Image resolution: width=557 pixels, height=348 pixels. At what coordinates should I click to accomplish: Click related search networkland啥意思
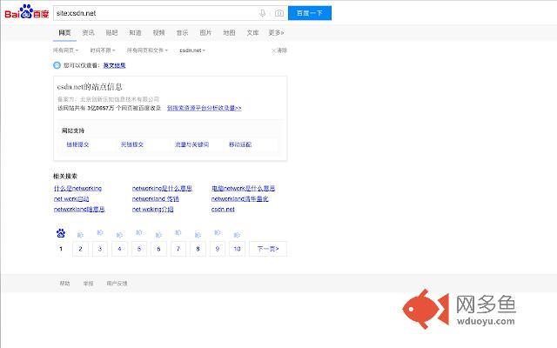coord(79,209)
